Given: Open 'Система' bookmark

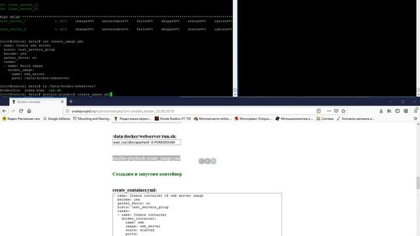Looking at the screenshot, I should point(325,119).
